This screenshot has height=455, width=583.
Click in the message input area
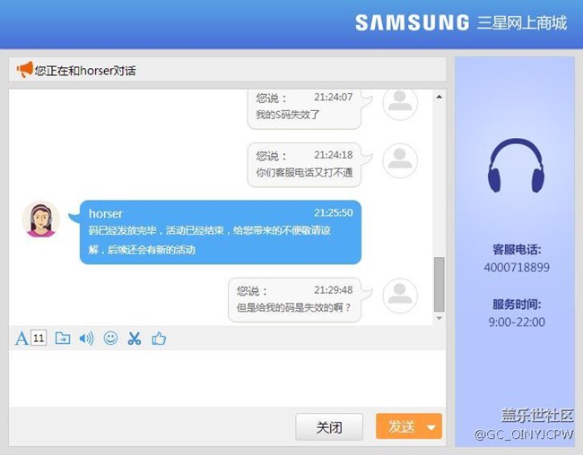point(227,378)
